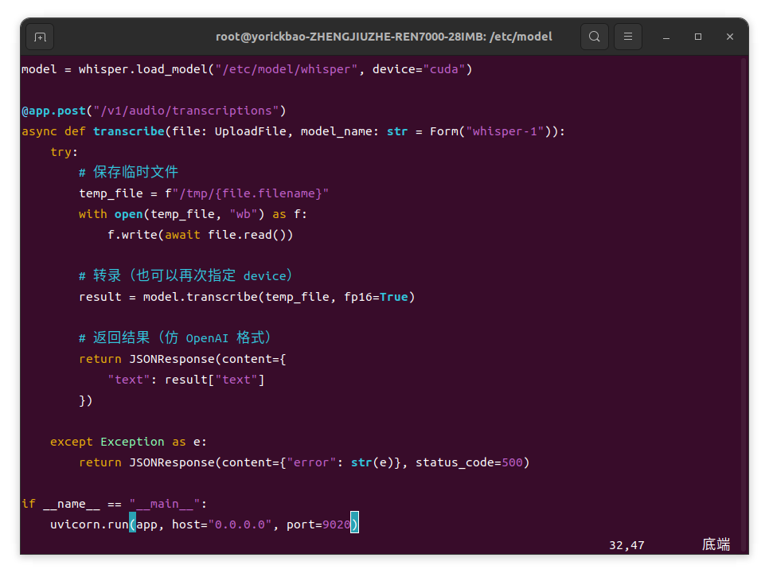Image resolution: width=769 pixels, height=577 pixels.
Task: Click the device="cuda" argument
Action: [x=419, y=69]
